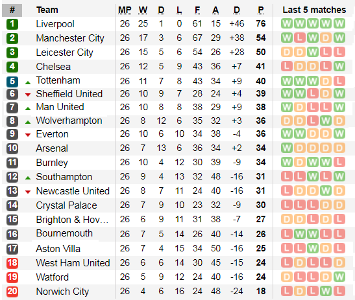Click Chelsea's green W last match badge
This screenshot has width=355, height=300.
point(339,67)
